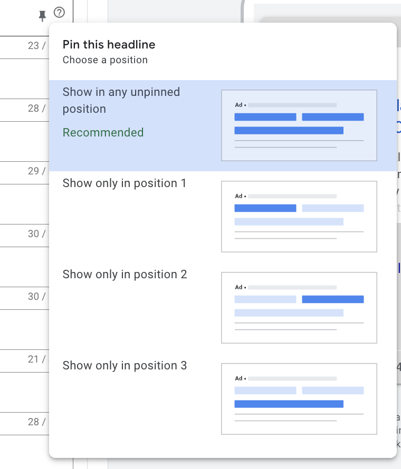Click the "Ad" badge in the recommended preview
Image resolution: width=401 pixels, height=469 pixels.
(x=238, y=105)
